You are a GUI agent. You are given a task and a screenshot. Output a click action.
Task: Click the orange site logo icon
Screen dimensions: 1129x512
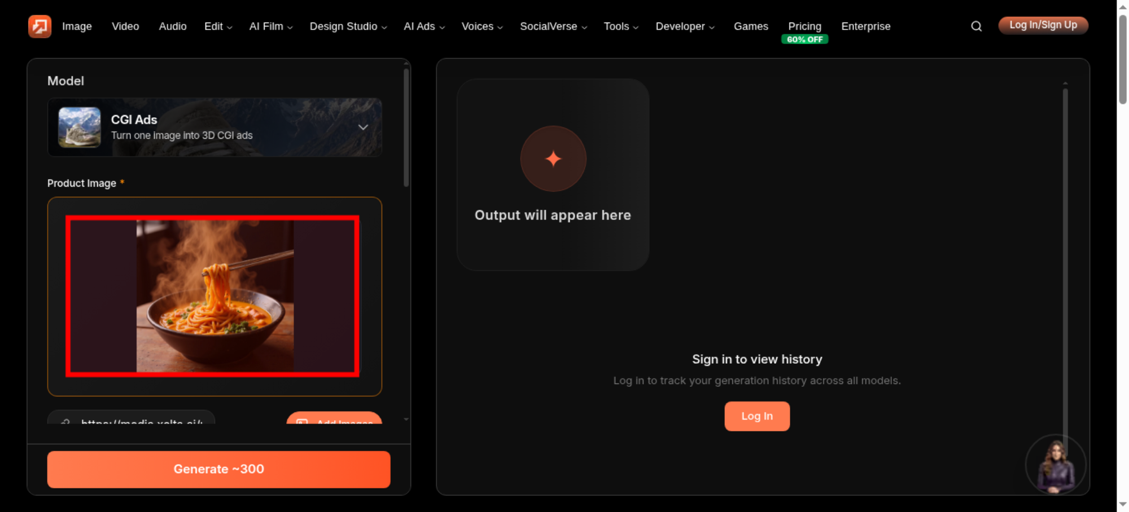pyautogui.click(x=40, y=26)
